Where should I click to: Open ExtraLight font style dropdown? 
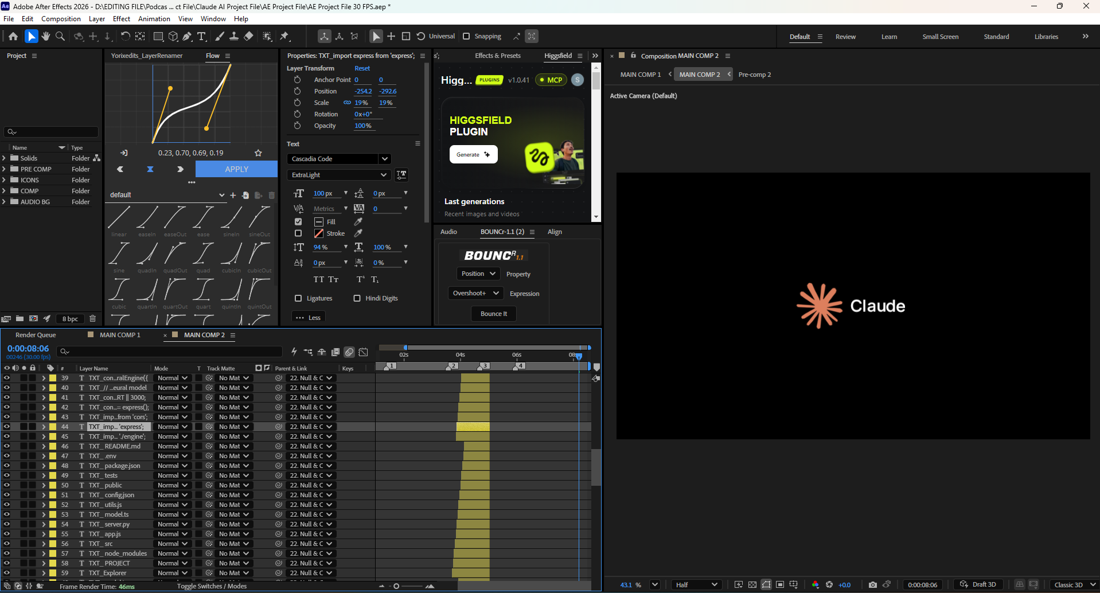[x=339, y=175]
